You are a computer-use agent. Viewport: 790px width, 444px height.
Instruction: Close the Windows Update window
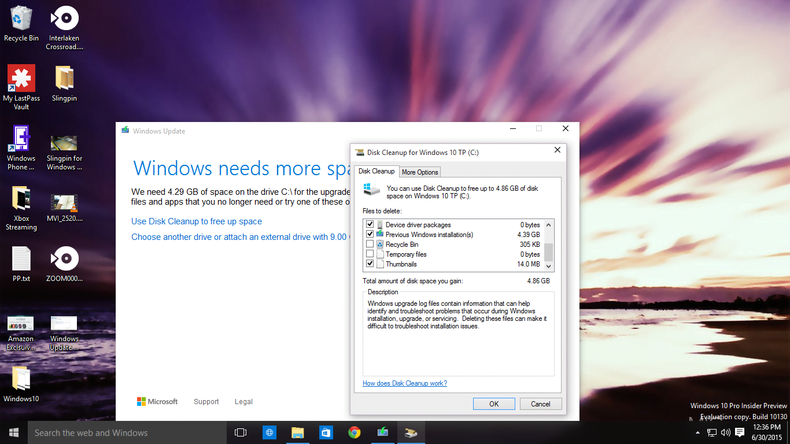[x=566, y=129]
